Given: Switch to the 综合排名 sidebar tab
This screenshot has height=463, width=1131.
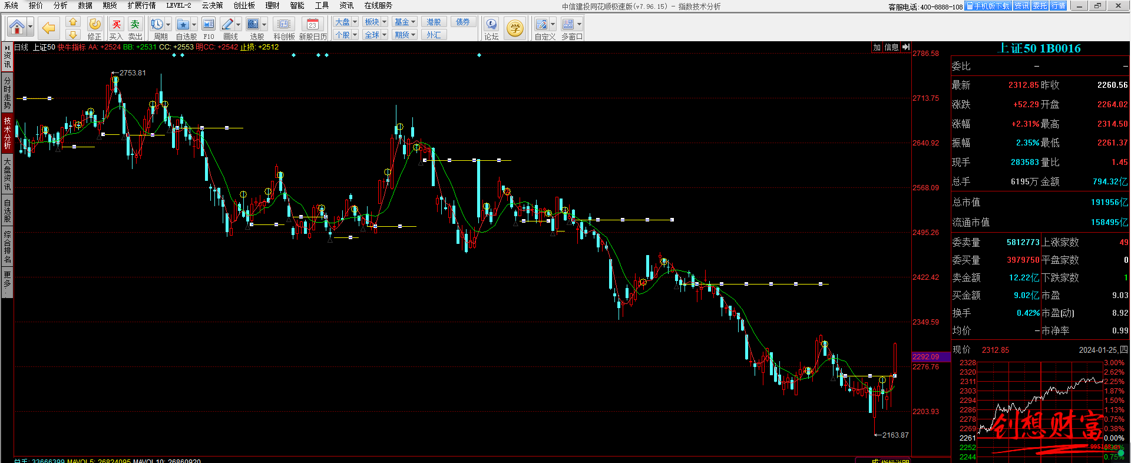Looking at the screenshot, I should [x=7, y=247].
